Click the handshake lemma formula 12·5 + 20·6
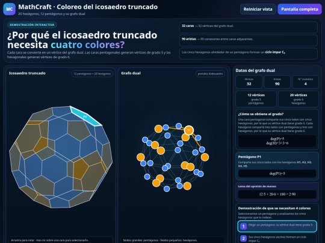Screen dimensions: 325x243 277,194
